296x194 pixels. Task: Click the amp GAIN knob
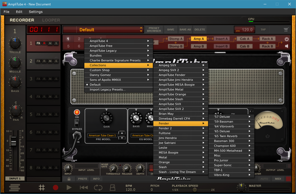[106, 118]
